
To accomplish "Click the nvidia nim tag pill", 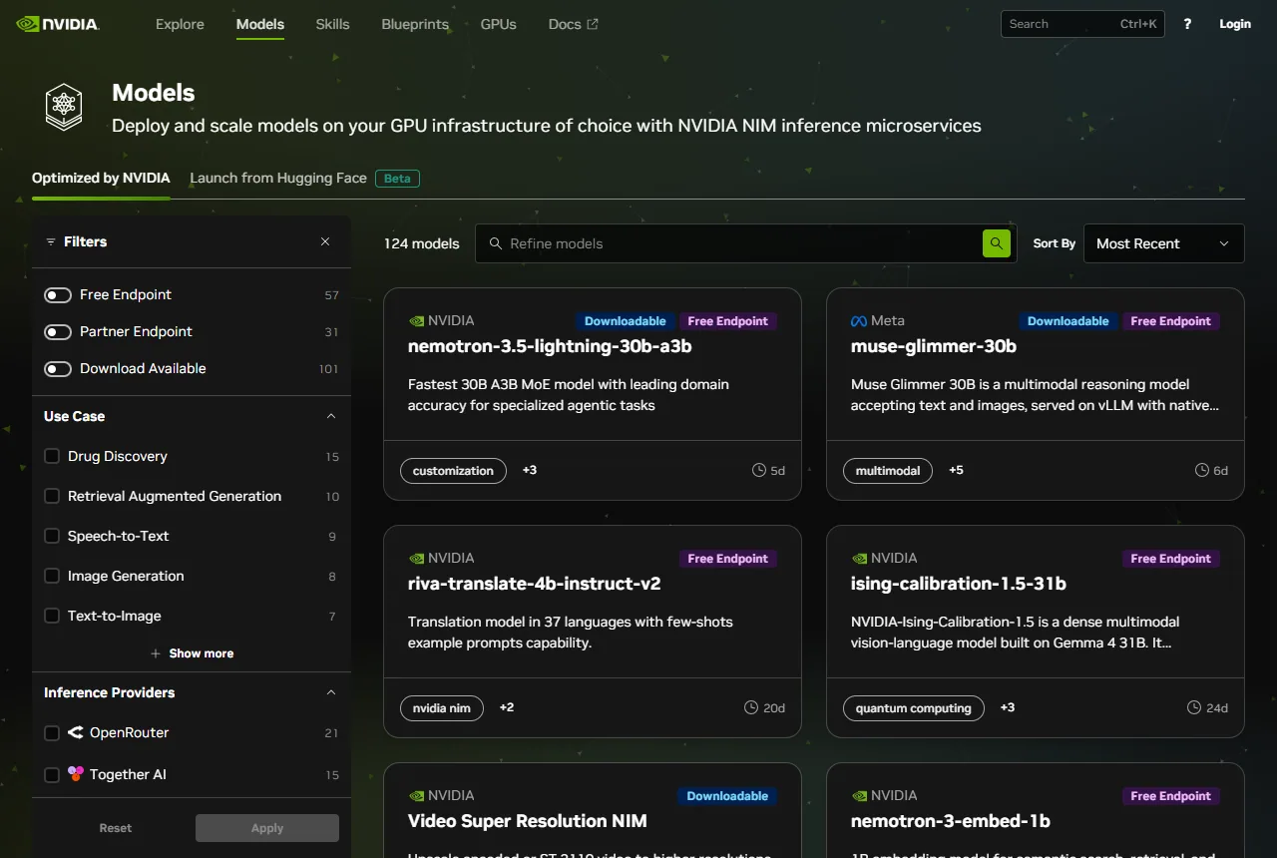I will tap(442, 708).
